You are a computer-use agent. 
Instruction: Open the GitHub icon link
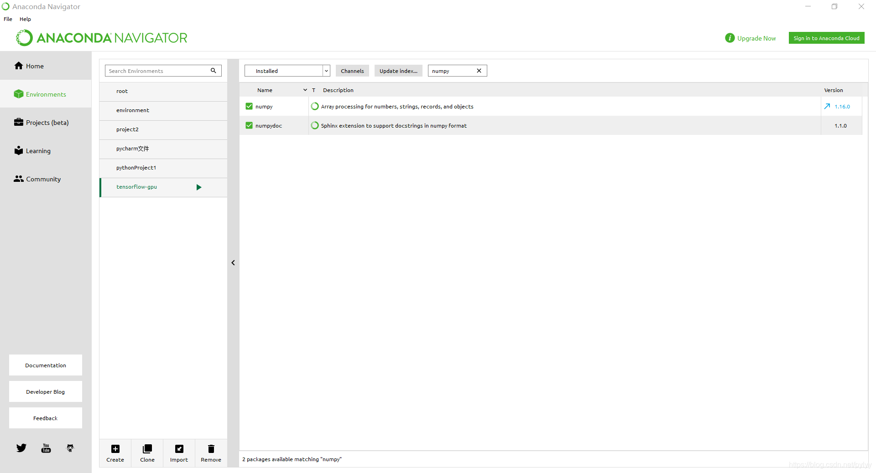[x=70, y=448]
